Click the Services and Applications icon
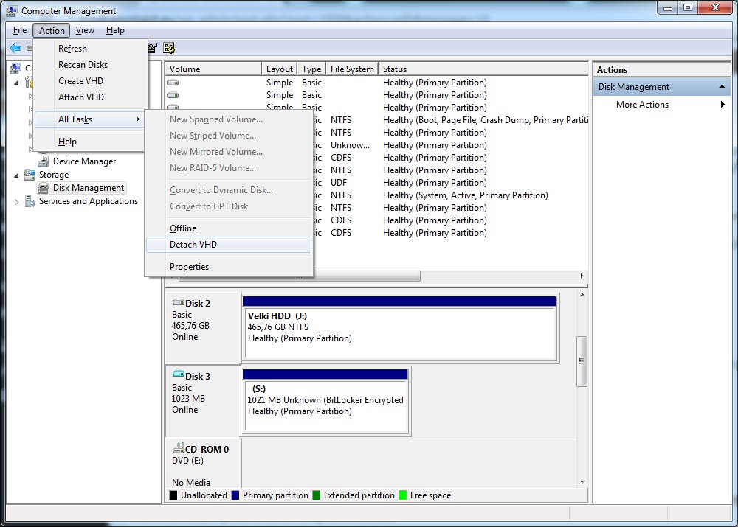This screenshot has height=527, width=738. [x=30, y=202]
